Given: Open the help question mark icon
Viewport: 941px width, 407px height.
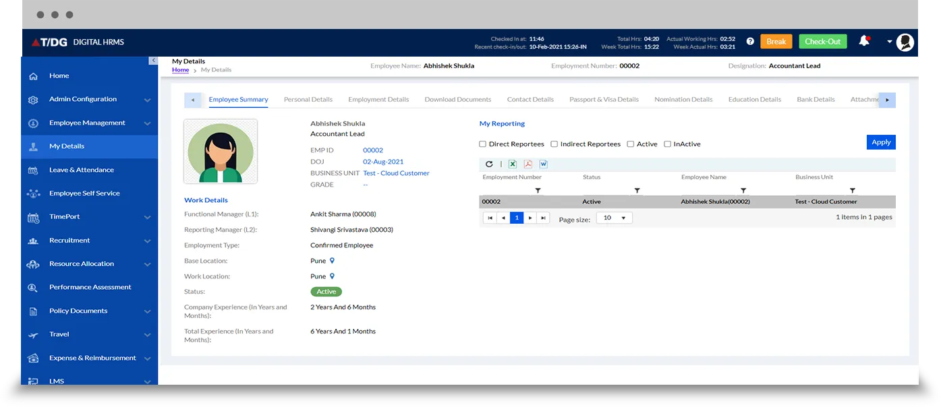Looking at the screenshot, I should pos(750,42).
